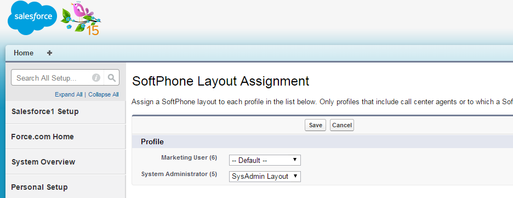Click the SoftPhone Layout Assignment heading
513x198 pixels.
click(220, 81)
